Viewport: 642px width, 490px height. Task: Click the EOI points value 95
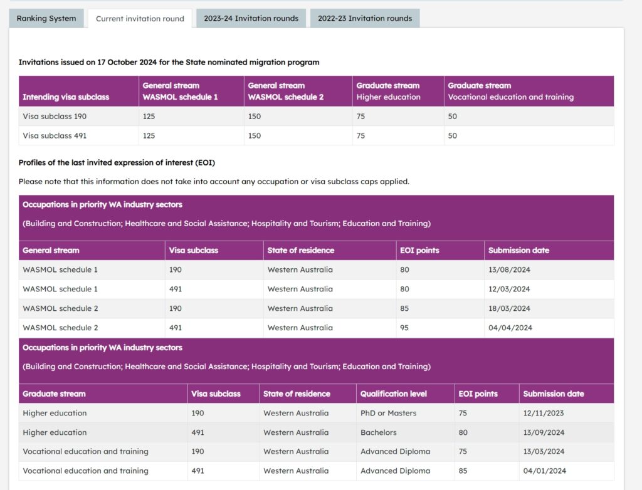(x=406, y=328)
